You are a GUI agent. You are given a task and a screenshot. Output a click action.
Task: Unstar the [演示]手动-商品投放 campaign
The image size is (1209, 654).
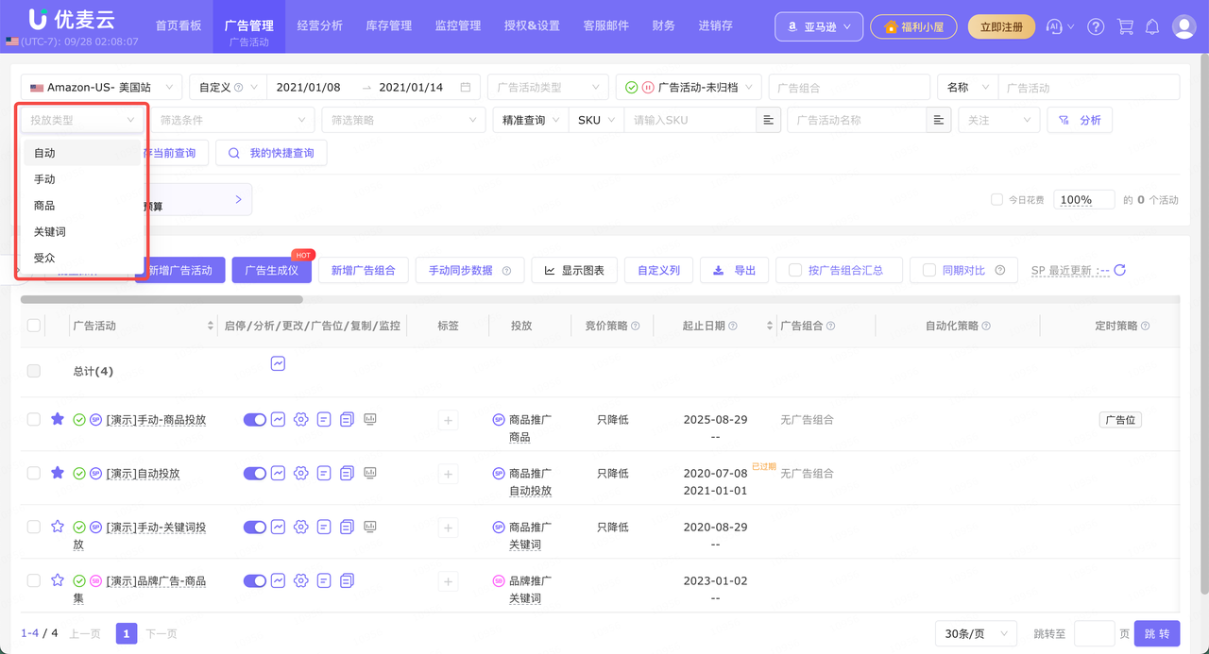(x=58, y=419)
